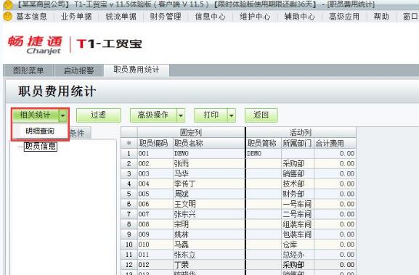
Task: Expand the 相关统计 dropdown arrow
Action: point(63,115)
